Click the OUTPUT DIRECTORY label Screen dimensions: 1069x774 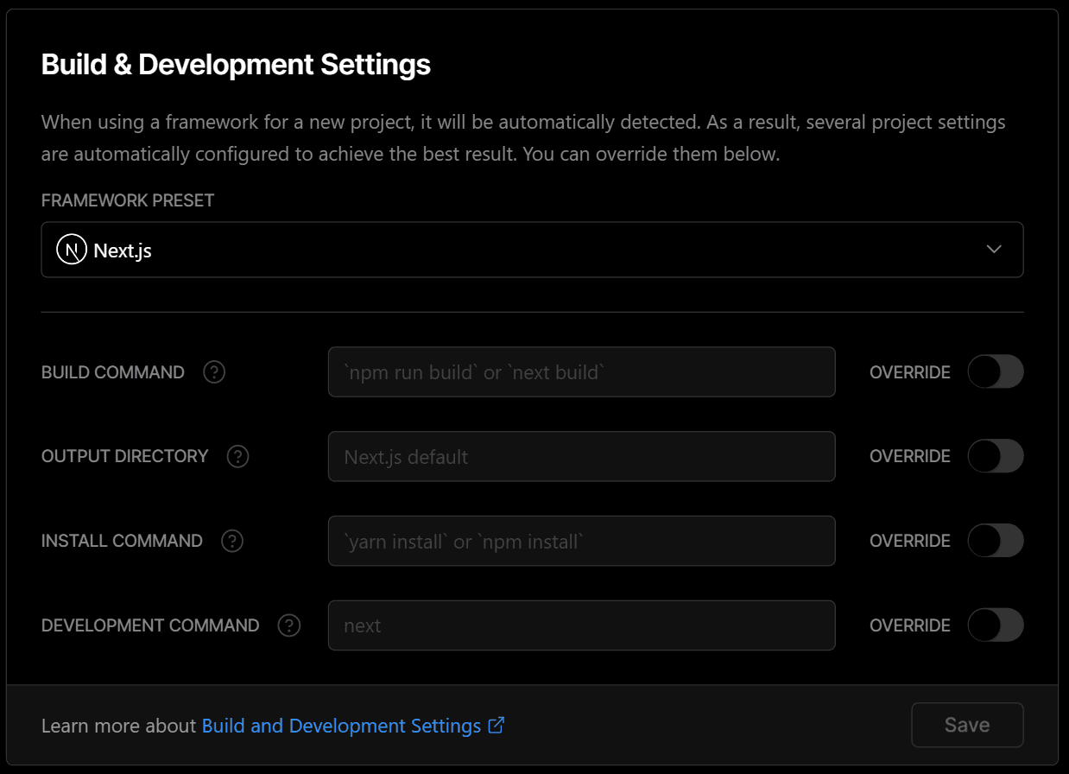[125, 456]
